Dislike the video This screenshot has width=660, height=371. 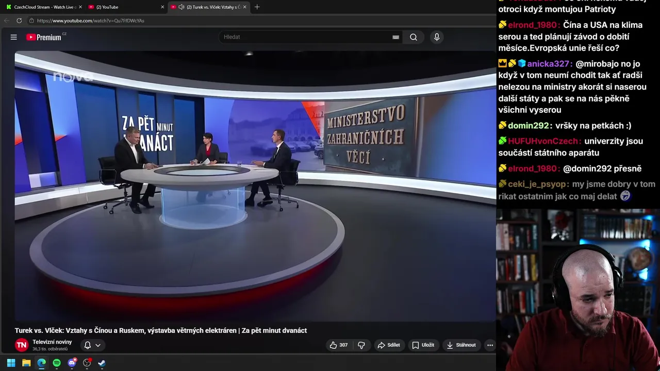pos(361,345)
